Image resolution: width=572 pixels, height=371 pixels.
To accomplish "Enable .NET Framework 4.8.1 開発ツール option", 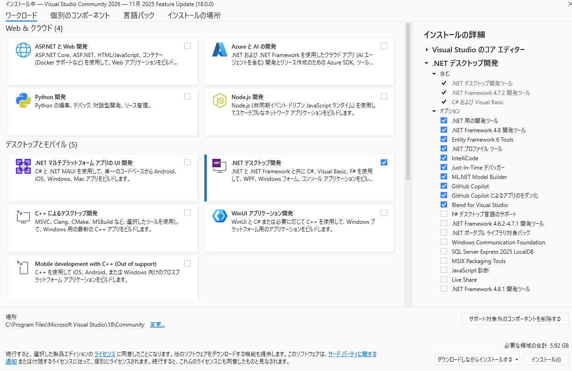I will click(444, 289).
